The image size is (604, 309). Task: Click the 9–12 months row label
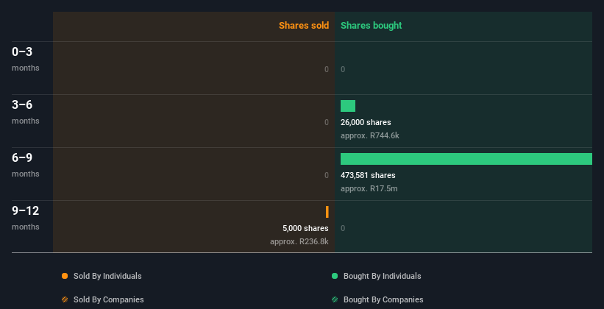[x=26, y=218]
